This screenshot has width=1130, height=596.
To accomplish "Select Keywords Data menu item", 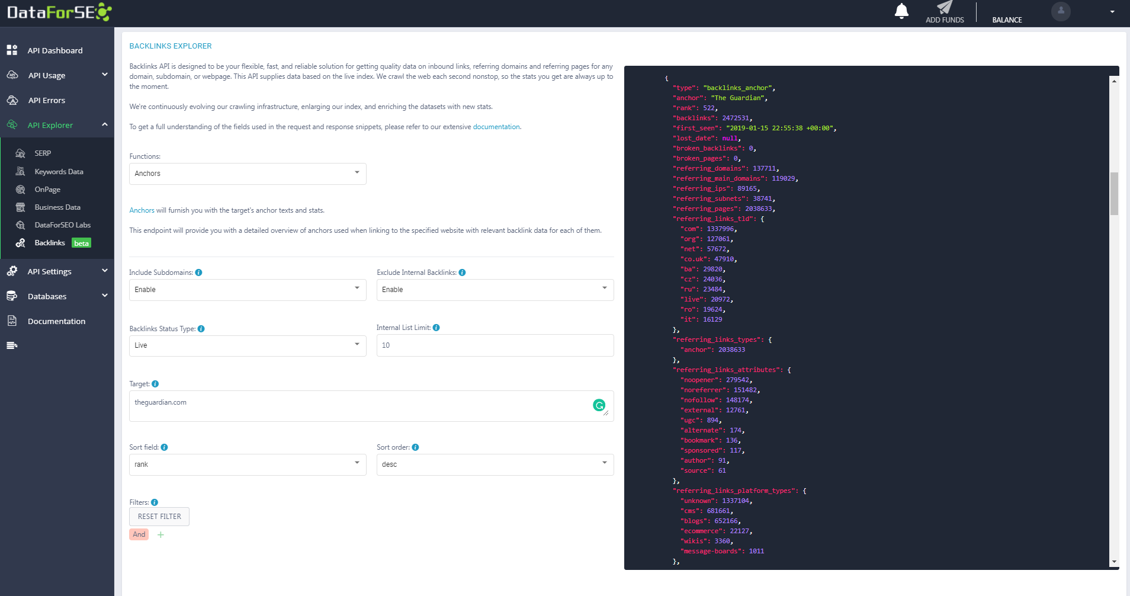I will [x=59, y=172].
